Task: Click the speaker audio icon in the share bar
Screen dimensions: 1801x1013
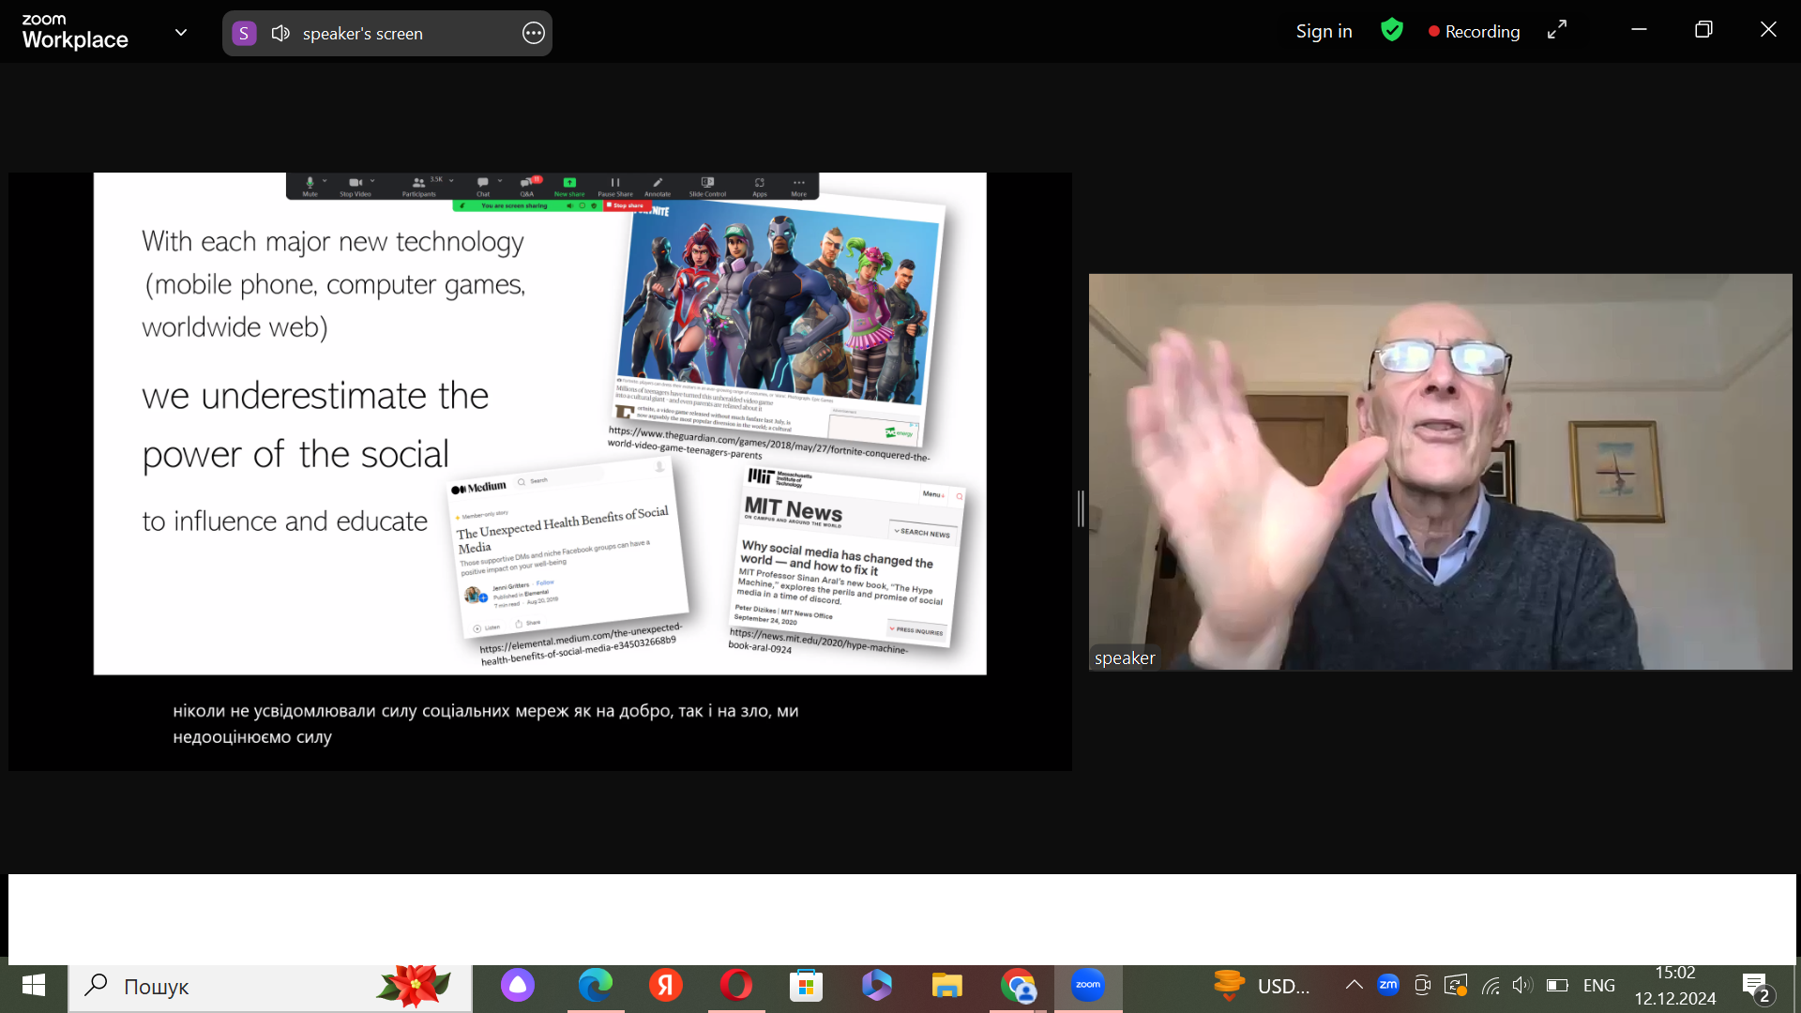Action: (x=280, y=34)
